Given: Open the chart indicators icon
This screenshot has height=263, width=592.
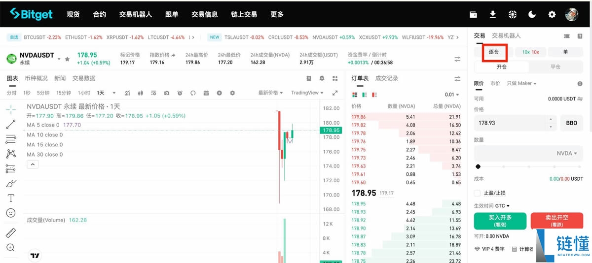Looking at the screenshot, I should [x=127, y=93].
